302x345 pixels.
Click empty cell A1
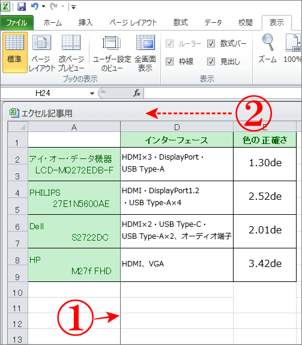pos(74,140)
